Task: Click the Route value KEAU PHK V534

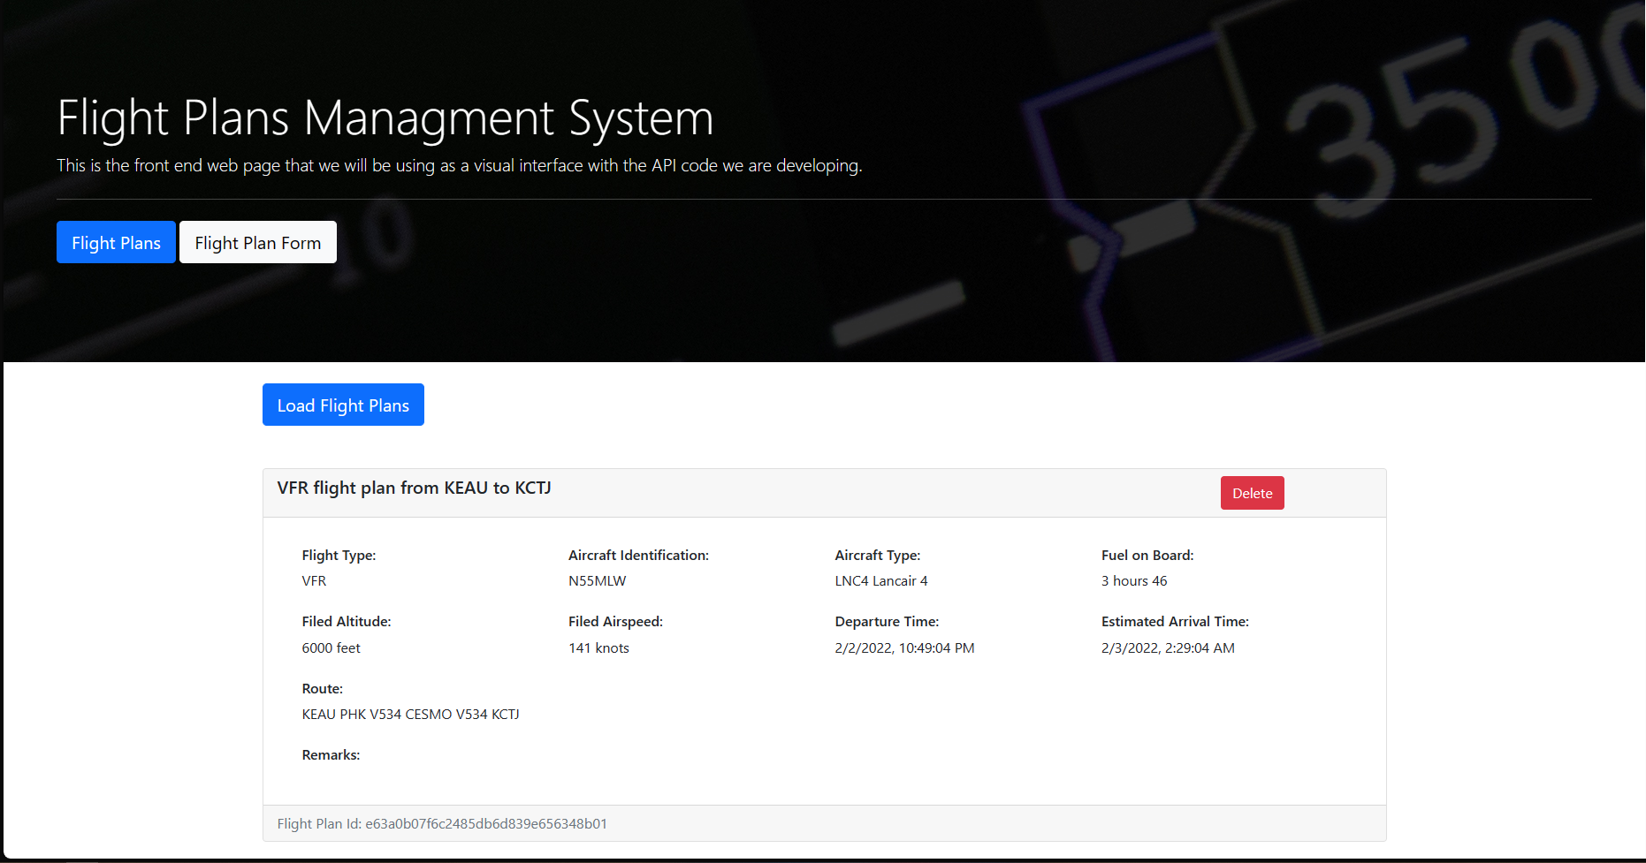Action: [410, 714]
